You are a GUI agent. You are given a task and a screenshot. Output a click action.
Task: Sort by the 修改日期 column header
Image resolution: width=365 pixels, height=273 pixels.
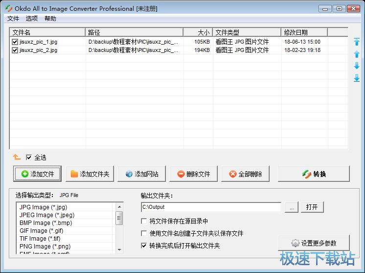pos(304,32)
